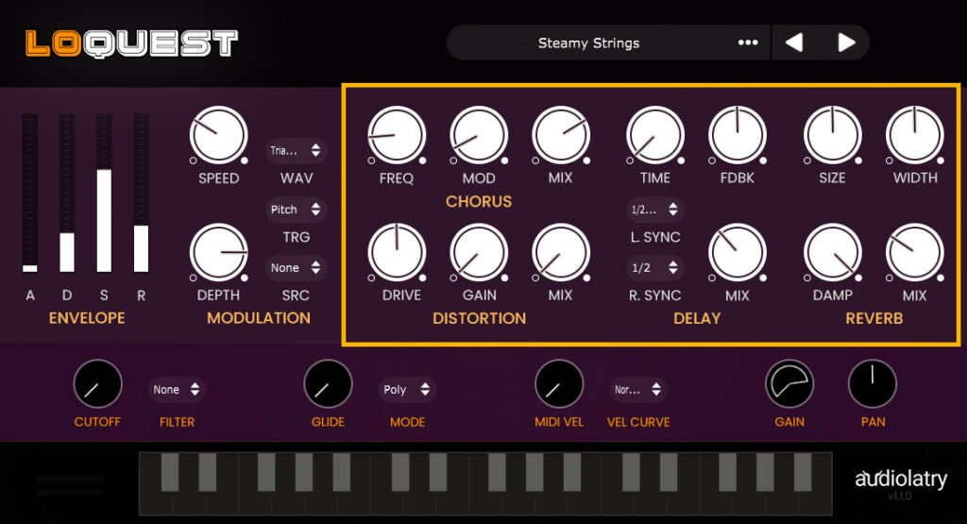
Task: Click the chorus FREQ knob
Action: pos(397,135)
